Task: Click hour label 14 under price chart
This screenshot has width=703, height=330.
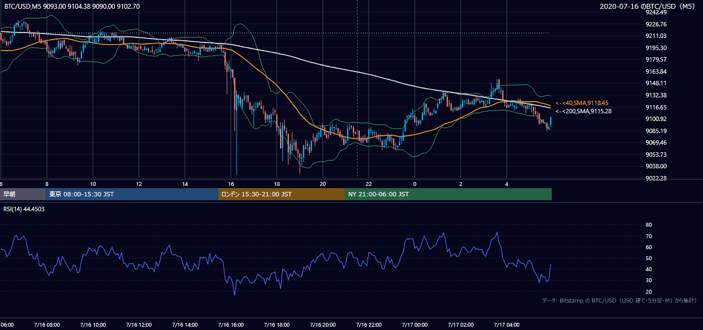Action: [185, 184]
